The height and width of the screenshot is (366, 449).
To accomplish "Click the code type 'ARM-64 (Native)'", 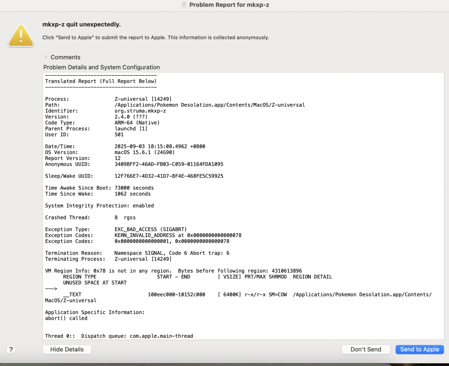I will pyautogui.click(x=137, y=123).
